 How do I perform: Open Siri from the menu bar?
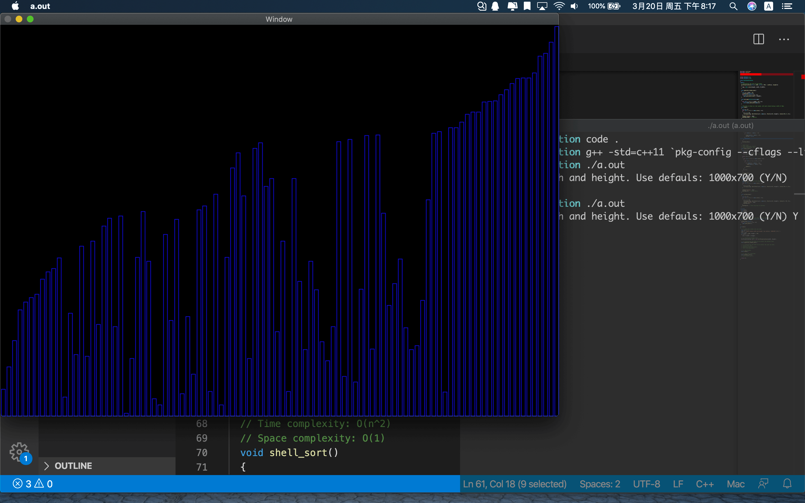(x=752, y=6)
